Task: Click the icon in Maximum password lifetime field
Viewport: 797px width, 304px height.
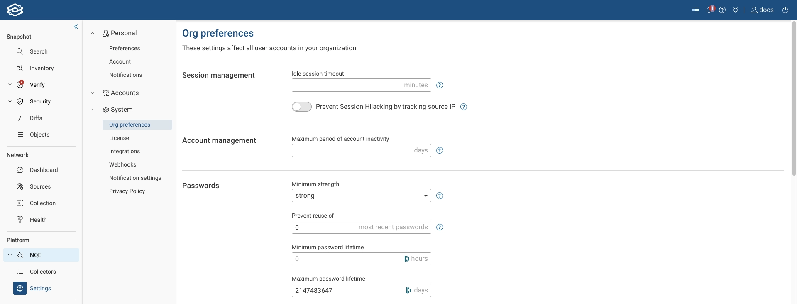Action: (x=408, y=290)
